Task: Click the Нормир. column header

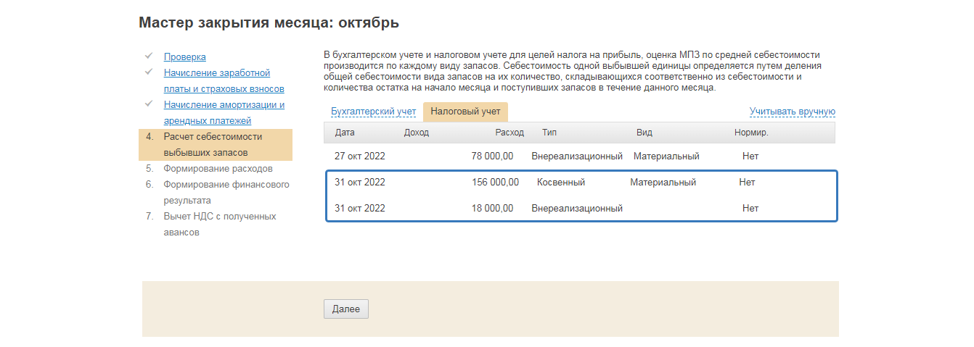Action: (x=750, y=133)
